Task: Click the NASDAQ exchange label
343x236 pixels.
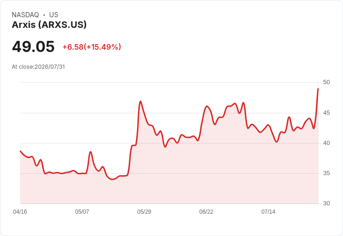Action: click(x=25, y=15)
